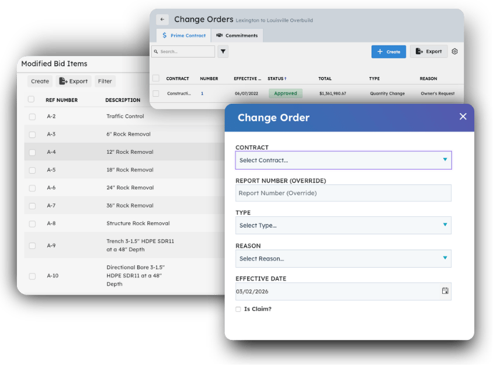This screenshot has width=493, height=365.
Task: Enable the Is Claim checkbox
Action: click(238, 309)
